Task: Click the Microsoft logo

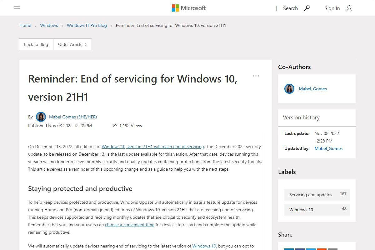Action: [189, 8]
